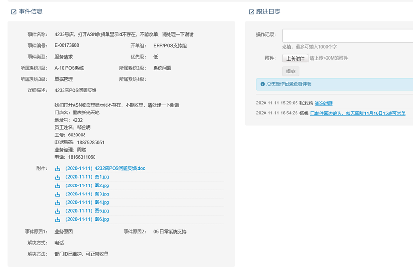
Task: Click the download icon for 图3.jpg
Action: (58, 194)
